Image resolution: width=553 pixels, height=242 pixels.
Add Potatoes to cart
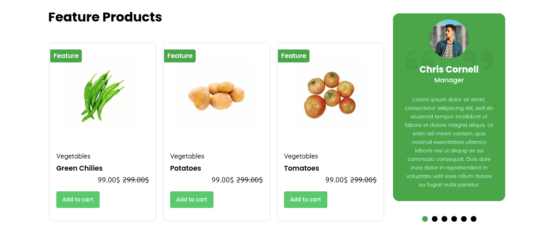pyautogui.click(x=192, y=199)
